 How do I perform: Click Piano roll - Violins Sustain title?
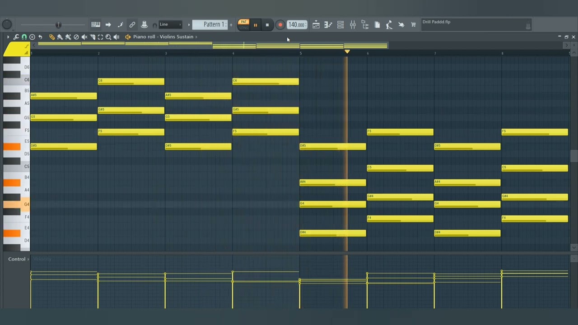[163, 37]
